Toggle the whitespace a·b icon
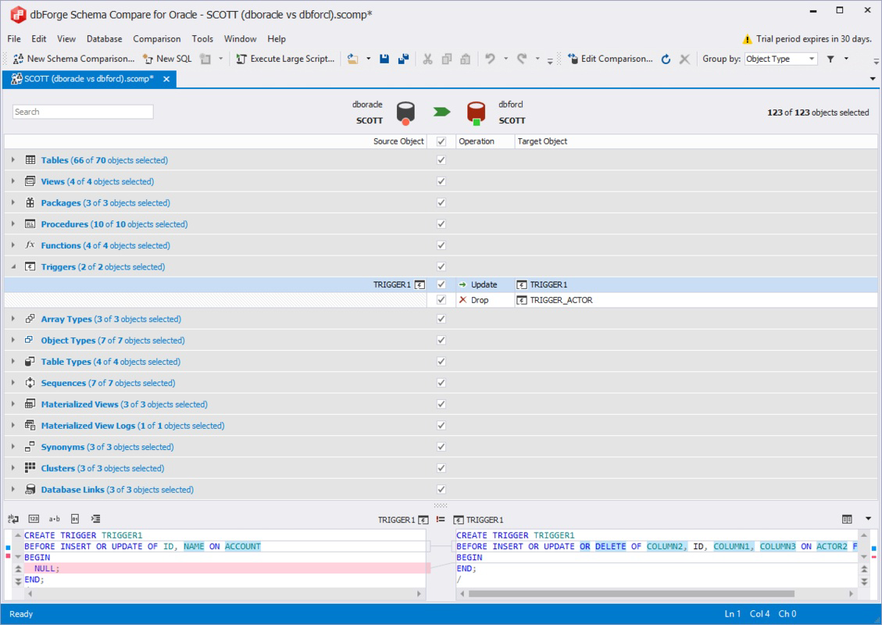This screenshot has width=882, height=625. 54,519
